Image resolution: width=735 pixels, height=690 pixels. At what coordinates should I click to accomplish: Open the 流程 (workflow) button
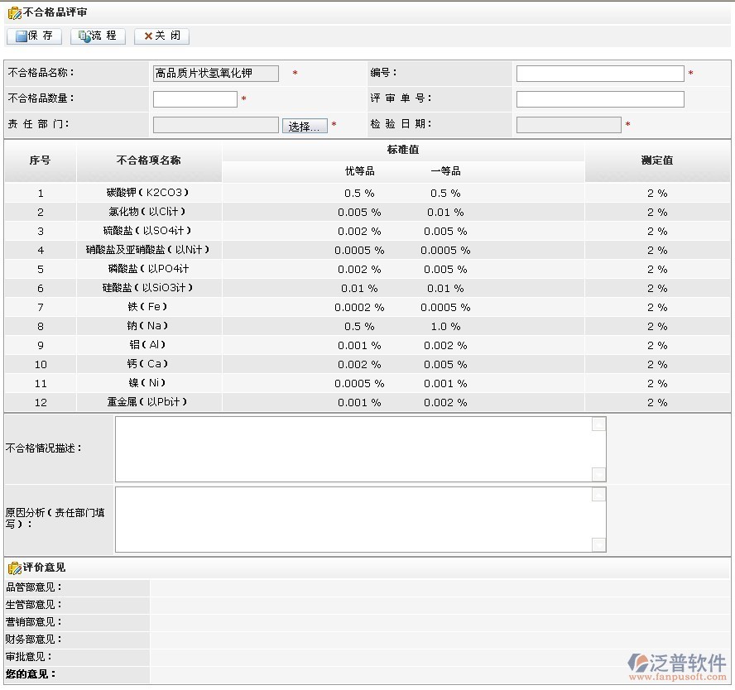(x=98, y=36)
